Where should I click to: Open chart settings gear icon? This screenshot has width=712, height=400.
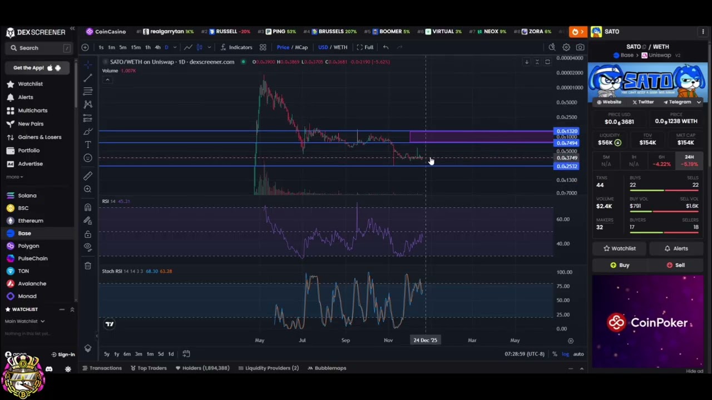(566, 47)
